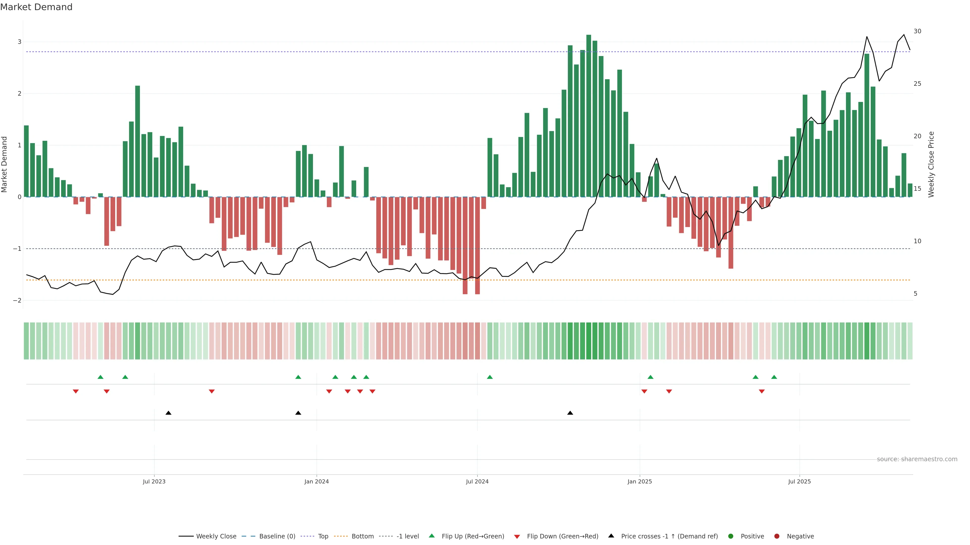Toggle Top dotted line legend entry
The width and height of the screenshot is (970, 545).
[x=323, y=536]
